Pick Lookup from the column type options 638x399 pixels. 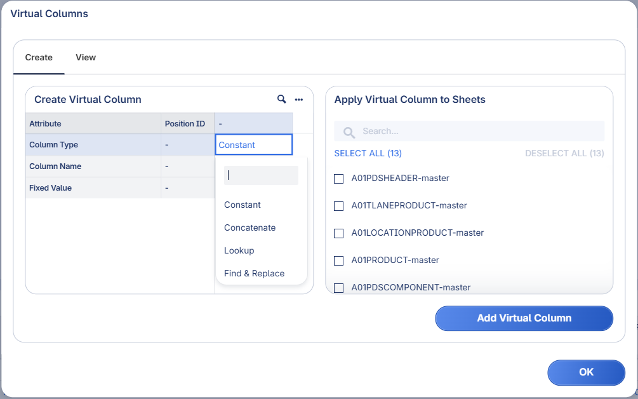239,250
